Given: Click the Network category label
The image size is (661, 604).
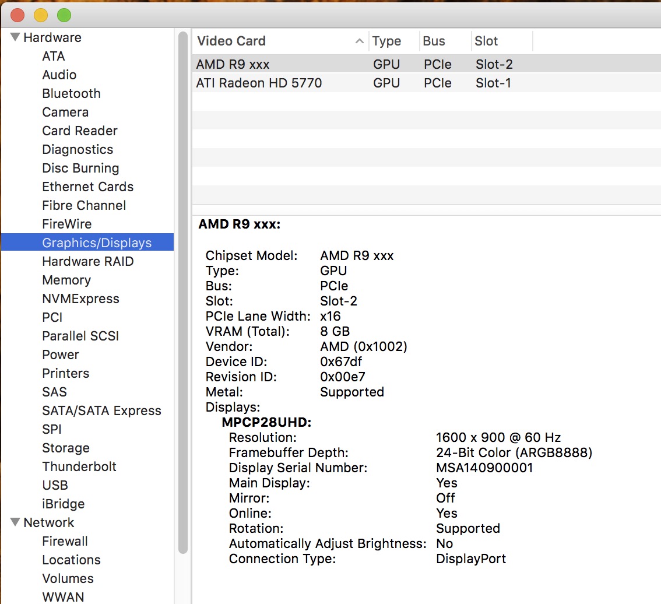Looking at the screenshot, I should (x=49, y=522).
